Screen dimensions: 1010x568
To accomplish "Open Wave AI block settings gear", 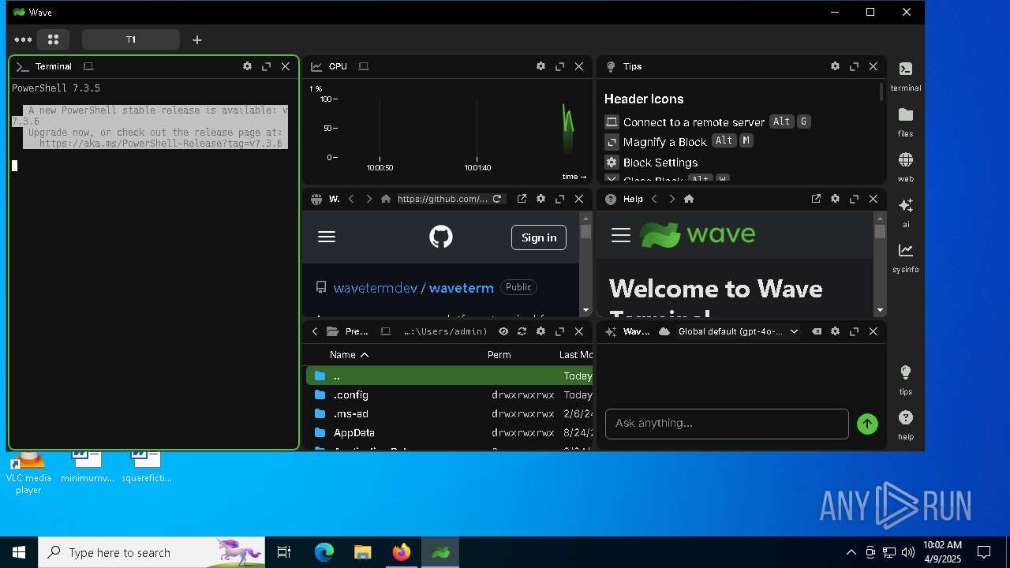I will pos(835,331).
